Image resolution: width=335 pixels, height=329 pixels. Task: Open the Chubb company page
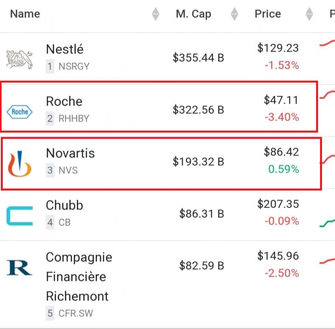click(65, 205)
